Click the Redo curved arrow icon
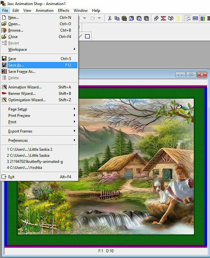Viewport: 210px width, 258px height. coord(93,18)
